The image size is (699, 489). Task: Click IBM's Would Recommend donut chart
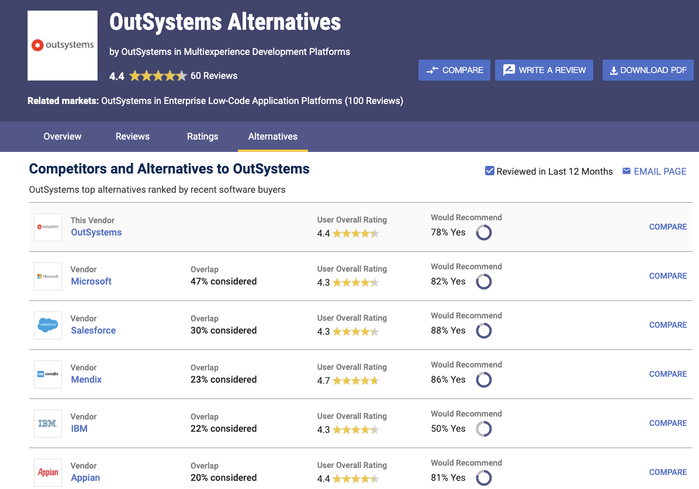[x=484, y=429]
